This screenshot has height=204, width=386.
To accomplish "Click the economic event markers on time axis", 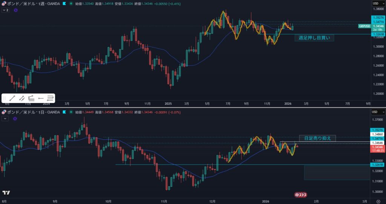I will [x=300, y=195].
